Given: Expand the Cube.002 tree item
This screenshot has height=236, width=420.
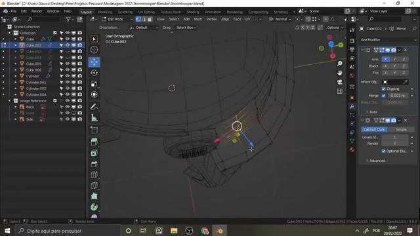Looking at the screenshot, I should (16, 45).
